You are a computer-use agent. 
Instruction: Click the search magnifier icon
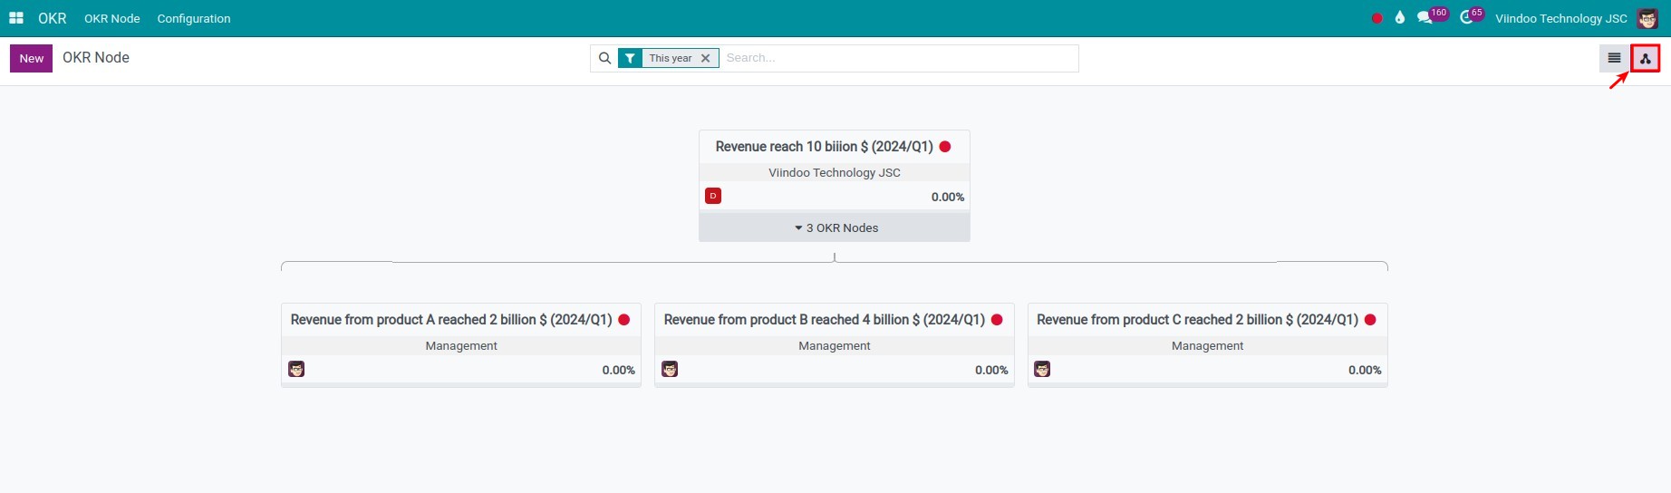point(604,58)
